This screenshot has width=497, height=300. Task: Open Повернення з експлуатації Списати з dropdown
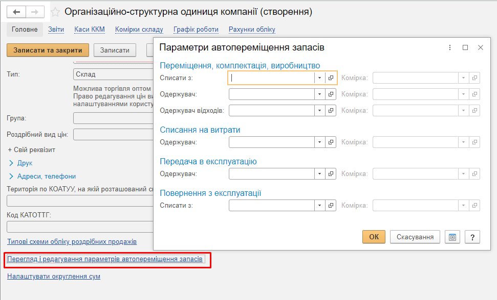(x=319, y=205)
